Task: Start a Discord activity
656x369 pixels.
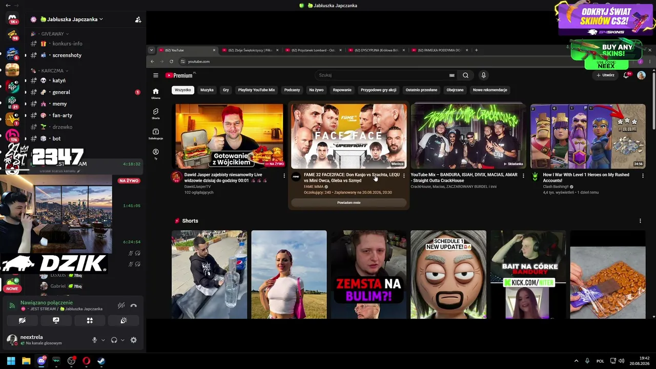Action: (90, 320)
